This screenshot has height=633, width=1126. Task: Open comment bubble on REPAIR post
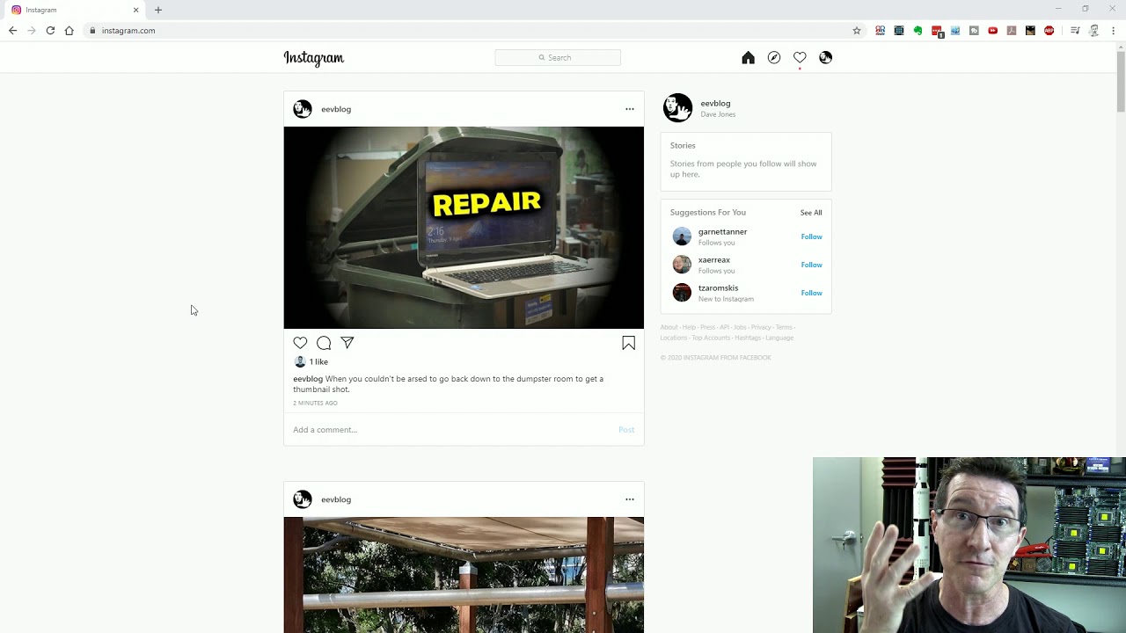point(324,343)
